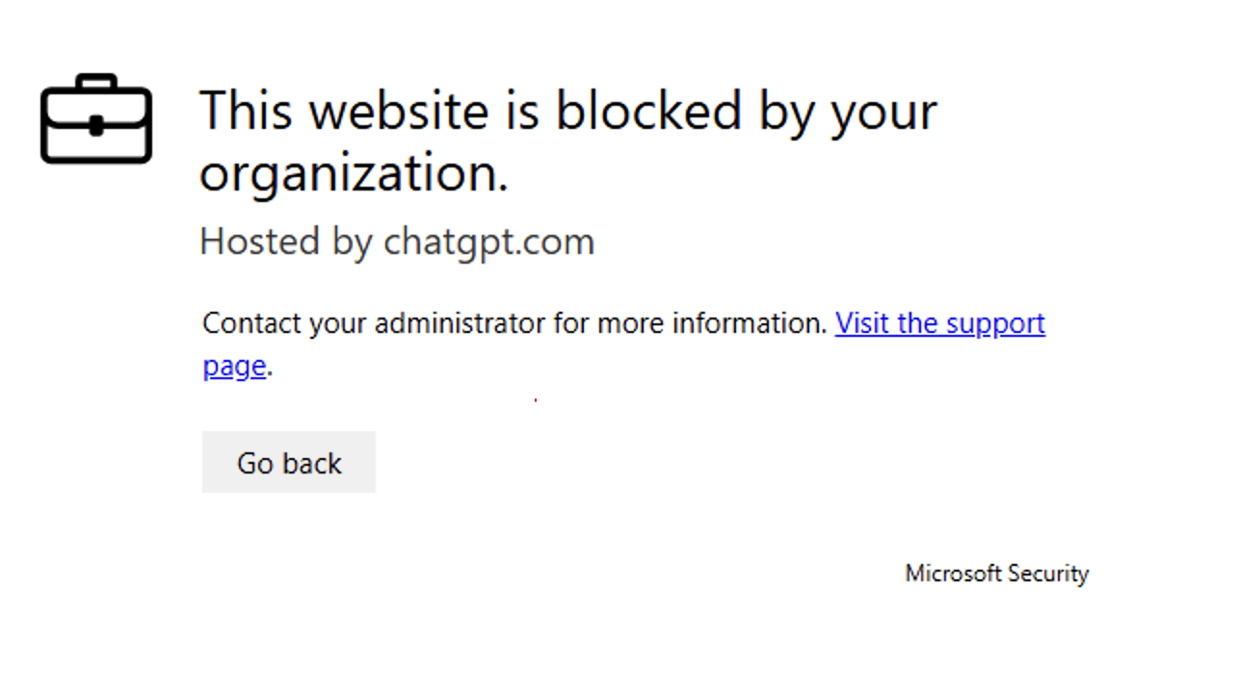The height and width of the screenshot is (691, 1239).
Task: Click the word "organization." in the heading
Action: coord(353,173)
